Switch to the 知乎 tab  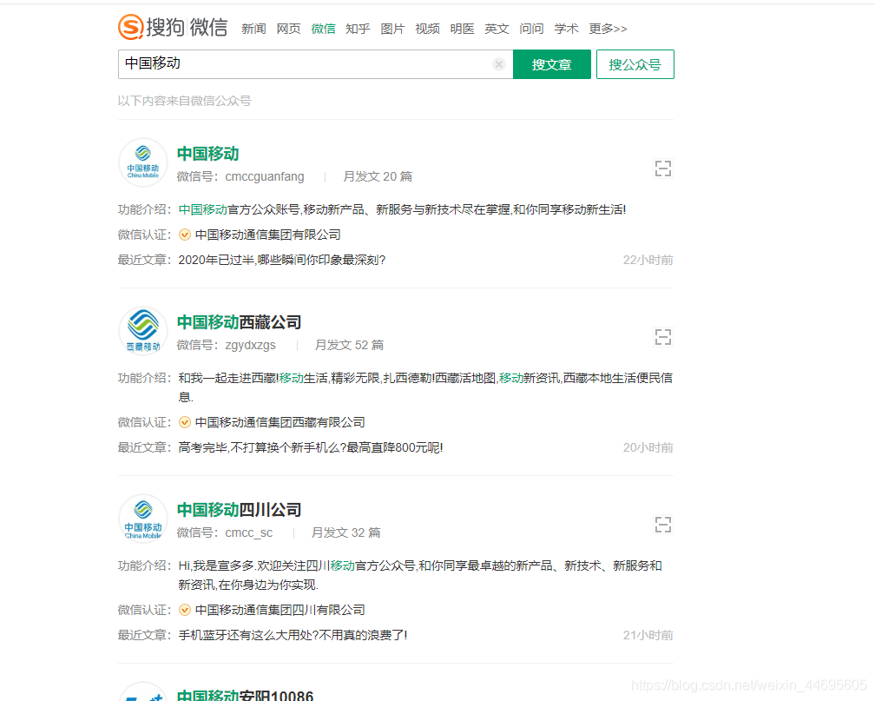point(358,29)
